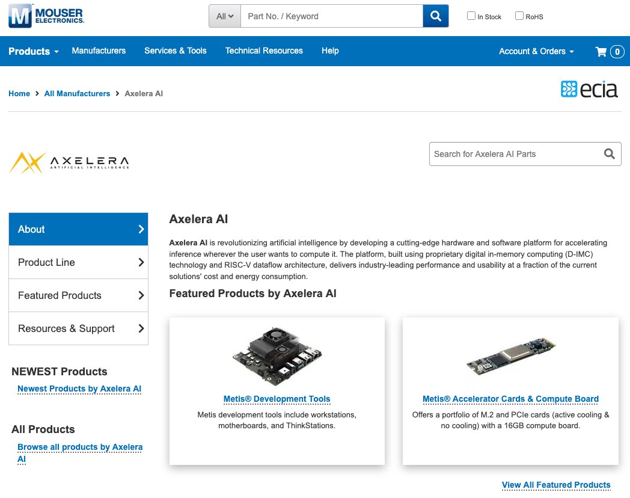Open Browse all products by Axelera AI

[x=79, y=453]
